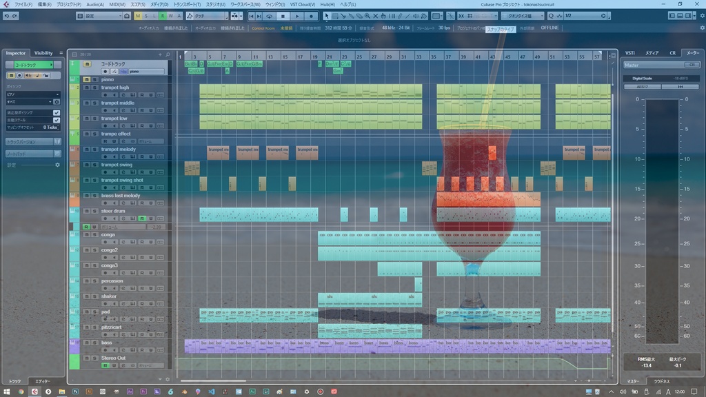Click the piano assignment on chord track
706x397 pixels.
point(146,72)
